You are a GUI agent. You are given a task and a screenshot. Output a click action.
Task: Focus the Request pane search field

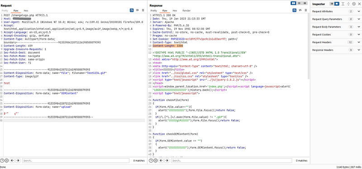76,160
